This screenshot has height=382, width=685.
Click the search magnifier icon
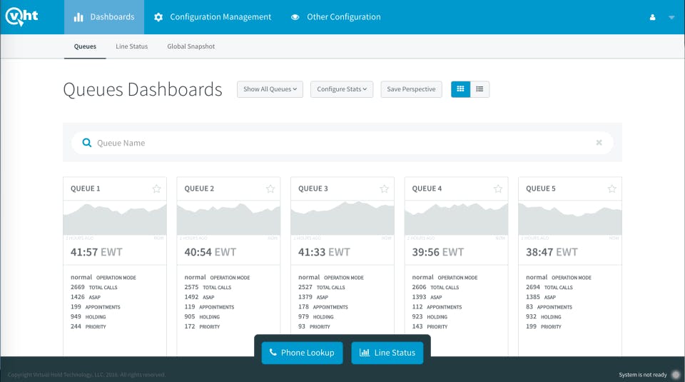click(x=87, y=143)
